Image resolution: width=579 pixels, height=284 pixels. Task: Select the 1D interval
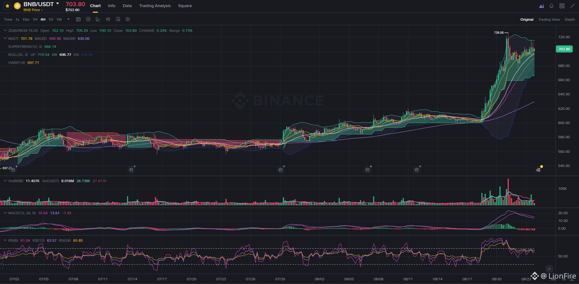[x=51, y=19]
